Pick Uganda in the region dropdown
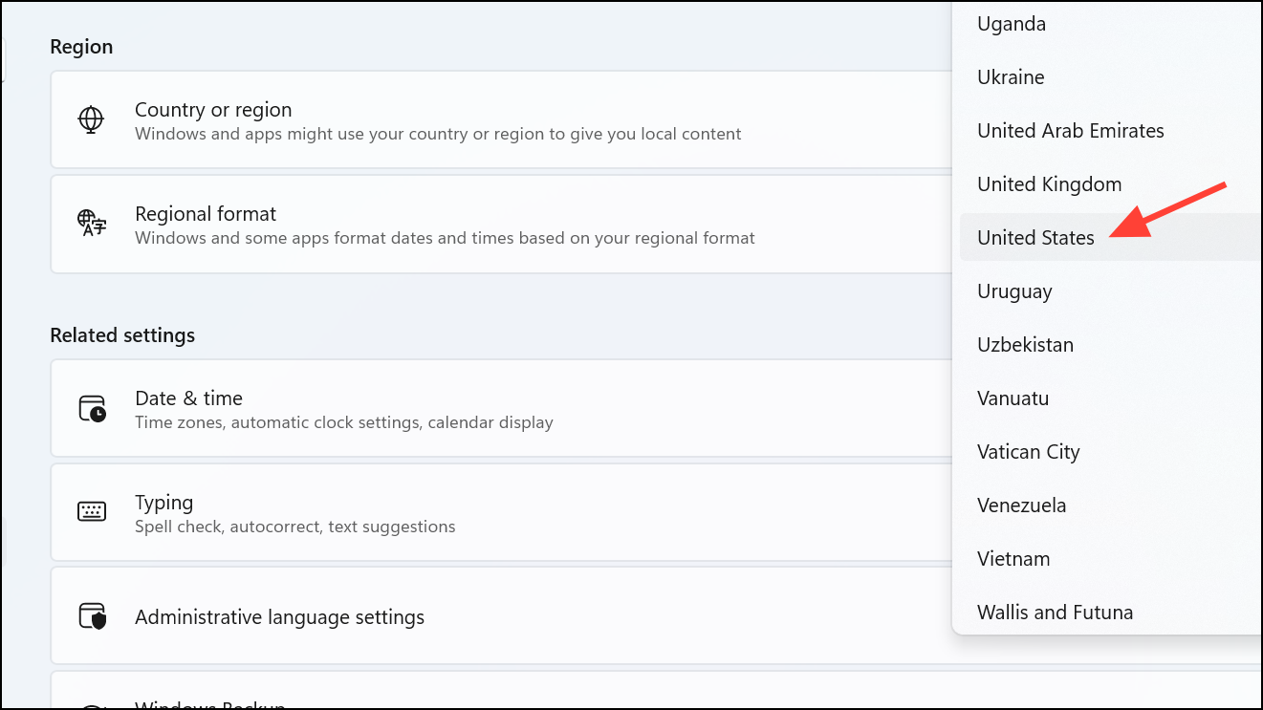The image size is (1263, 710). click(1012, 24)
